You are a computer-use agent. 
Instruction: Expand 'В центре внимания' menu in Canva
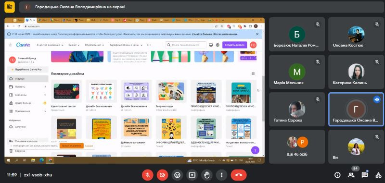[50, 45]
